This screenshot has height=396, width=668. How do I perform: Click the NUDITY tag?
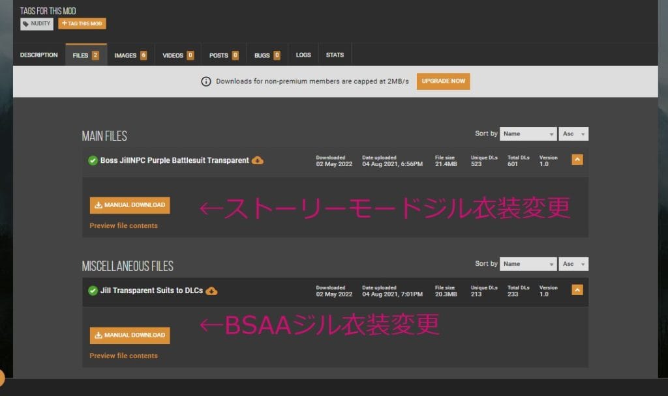(37, 23)
